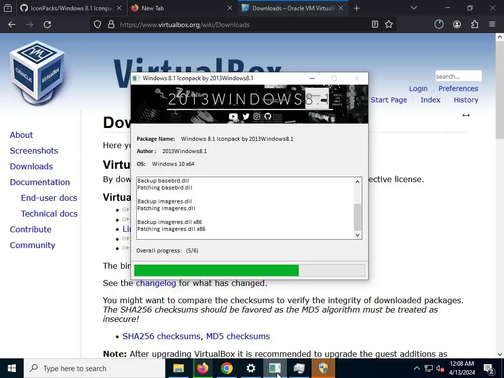
Task: Open Firefox View icon at tab strip start
Action: click(8, 8)
